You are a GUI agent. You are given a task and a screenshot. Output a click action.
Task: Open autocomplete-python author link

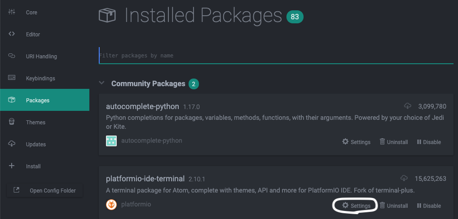pyautogui.click(x=152, y=141)
